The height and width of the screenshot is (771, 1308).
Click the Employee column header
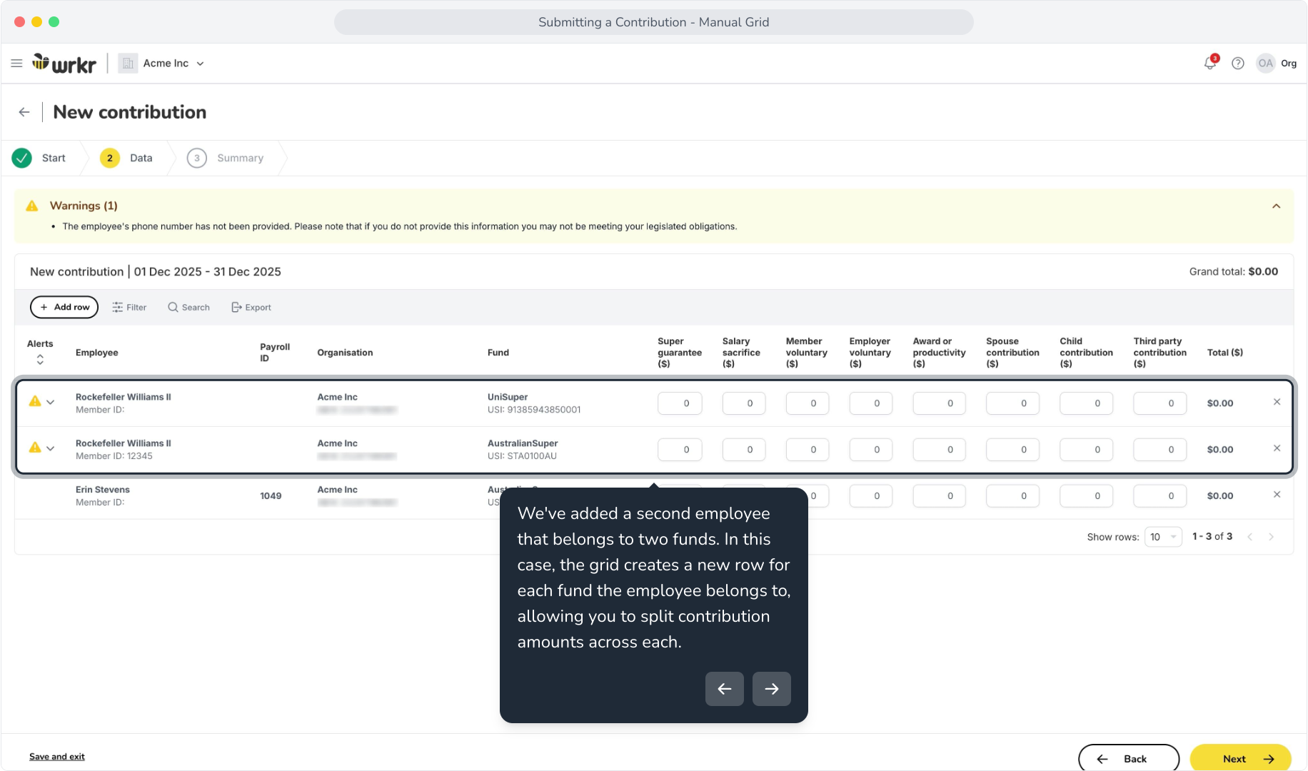[97, 353]
